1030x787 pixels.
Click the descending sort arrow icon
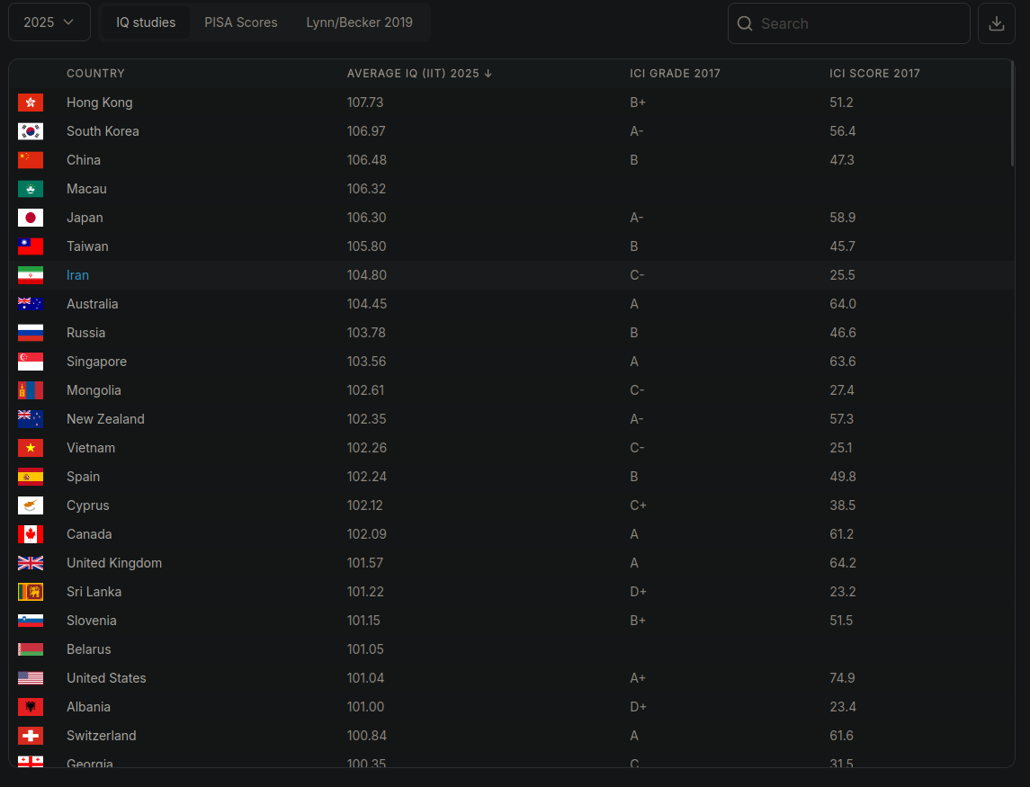point(488,74)
